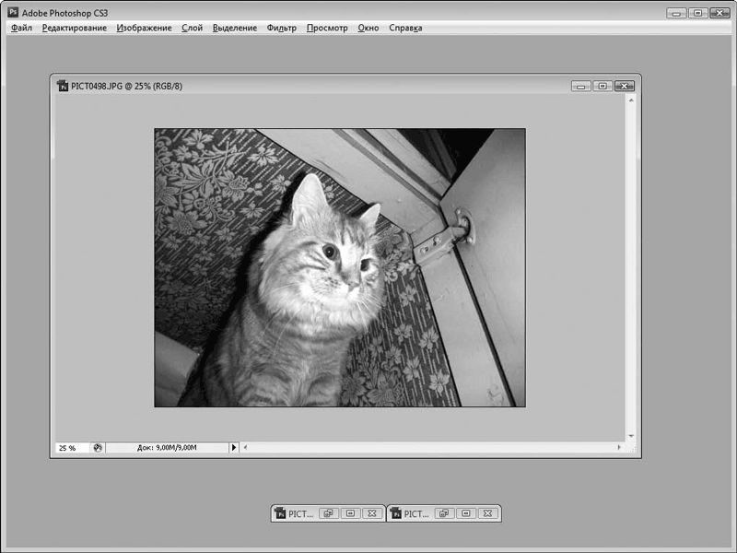Click the globe icon in the status bar

(x=98, y=448)
